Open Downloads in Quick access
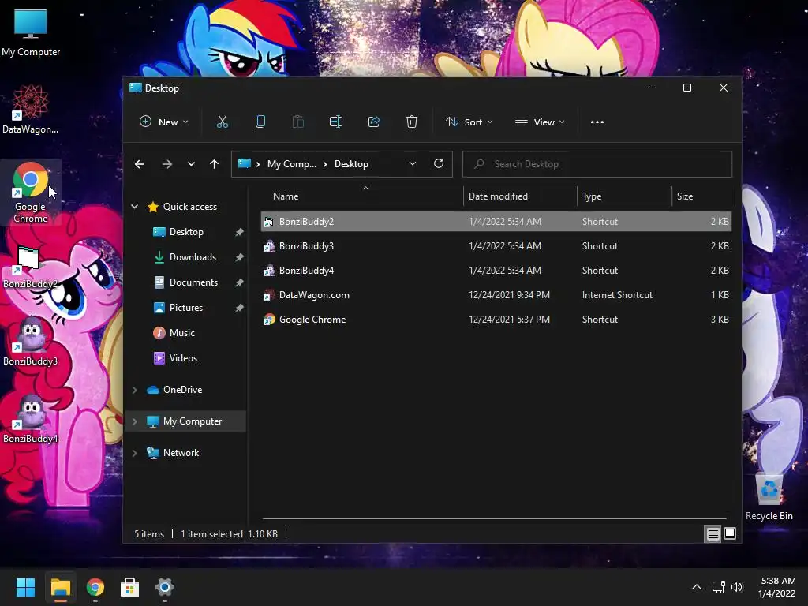The height and width of the screenshot is (606, 808). [x=193, y=257]
